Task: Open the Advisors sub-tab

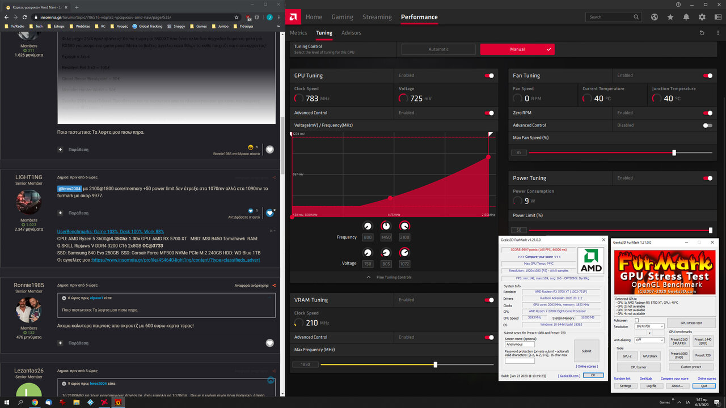Action: 351,33
